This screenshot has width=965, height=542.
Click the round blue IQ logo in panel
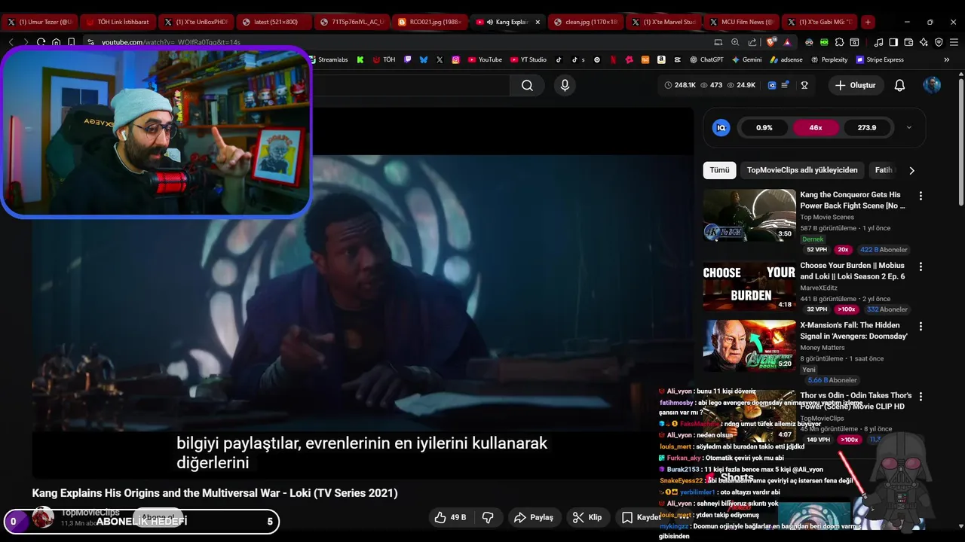click(x=721, y=128)
